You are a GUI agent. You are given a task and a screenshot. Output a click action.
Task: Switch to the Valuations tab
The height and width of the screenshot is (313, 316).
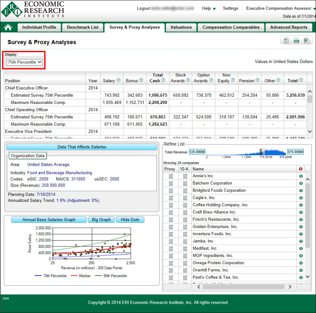[181, 27]
